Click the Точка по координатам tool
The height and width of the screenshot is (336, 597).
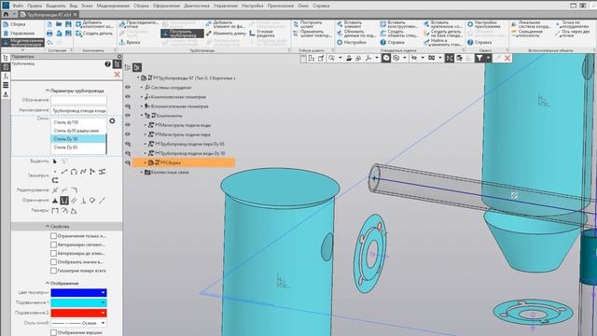click(x=573, y=24)
